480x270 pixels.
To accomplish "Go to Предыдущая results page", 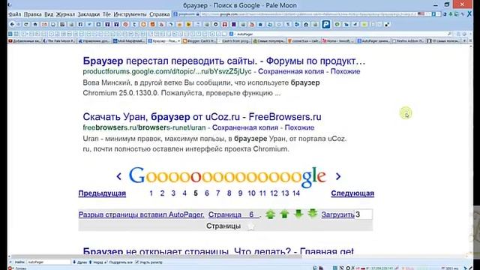I will point(102,193).
